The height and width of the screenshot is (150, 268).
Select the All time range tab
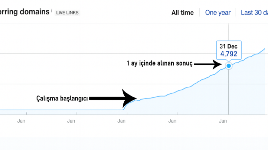pos(182,12)
